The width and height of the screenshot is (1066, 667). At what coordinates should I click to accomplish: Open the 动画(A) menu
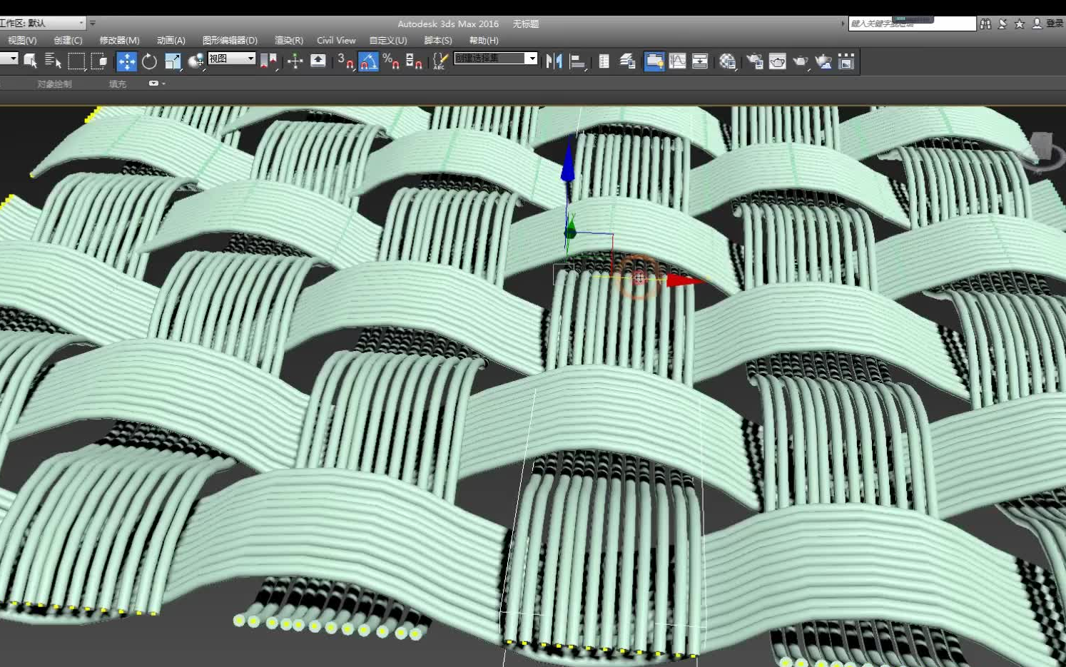(x=171, y=41)
